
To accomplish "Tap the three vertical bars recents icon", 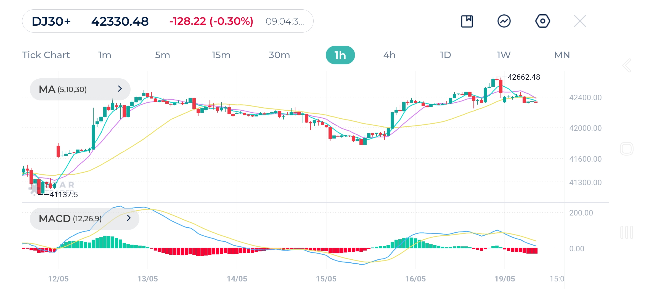I will (626, 232).
